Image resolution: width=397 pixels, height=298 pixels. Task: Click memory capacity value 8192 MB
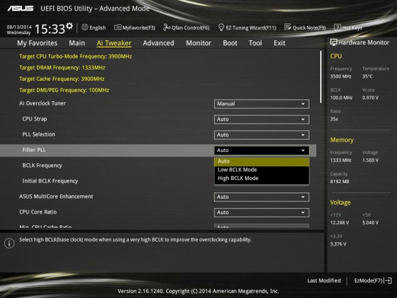339,182
